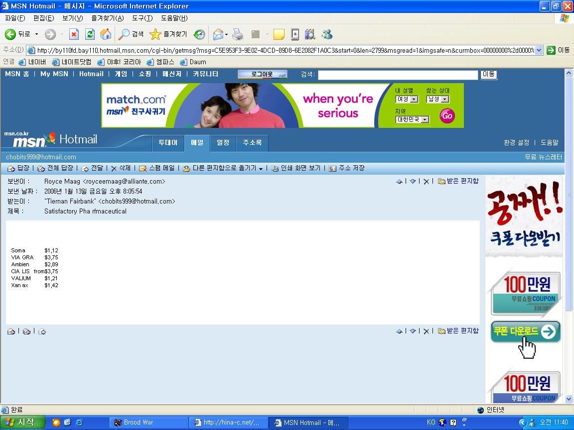Viewport: 574px width, 430px height.
Task: Switch to 투데이 tab
Action: point(168,143)
